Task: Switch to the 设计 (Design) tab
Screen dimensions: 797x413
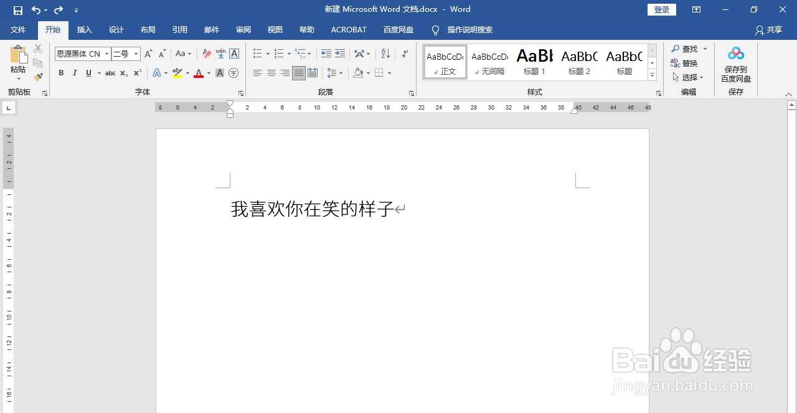Action: tap(116, 30)
